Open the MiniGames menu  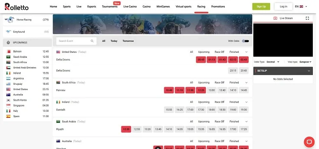[x=163, y=7]
